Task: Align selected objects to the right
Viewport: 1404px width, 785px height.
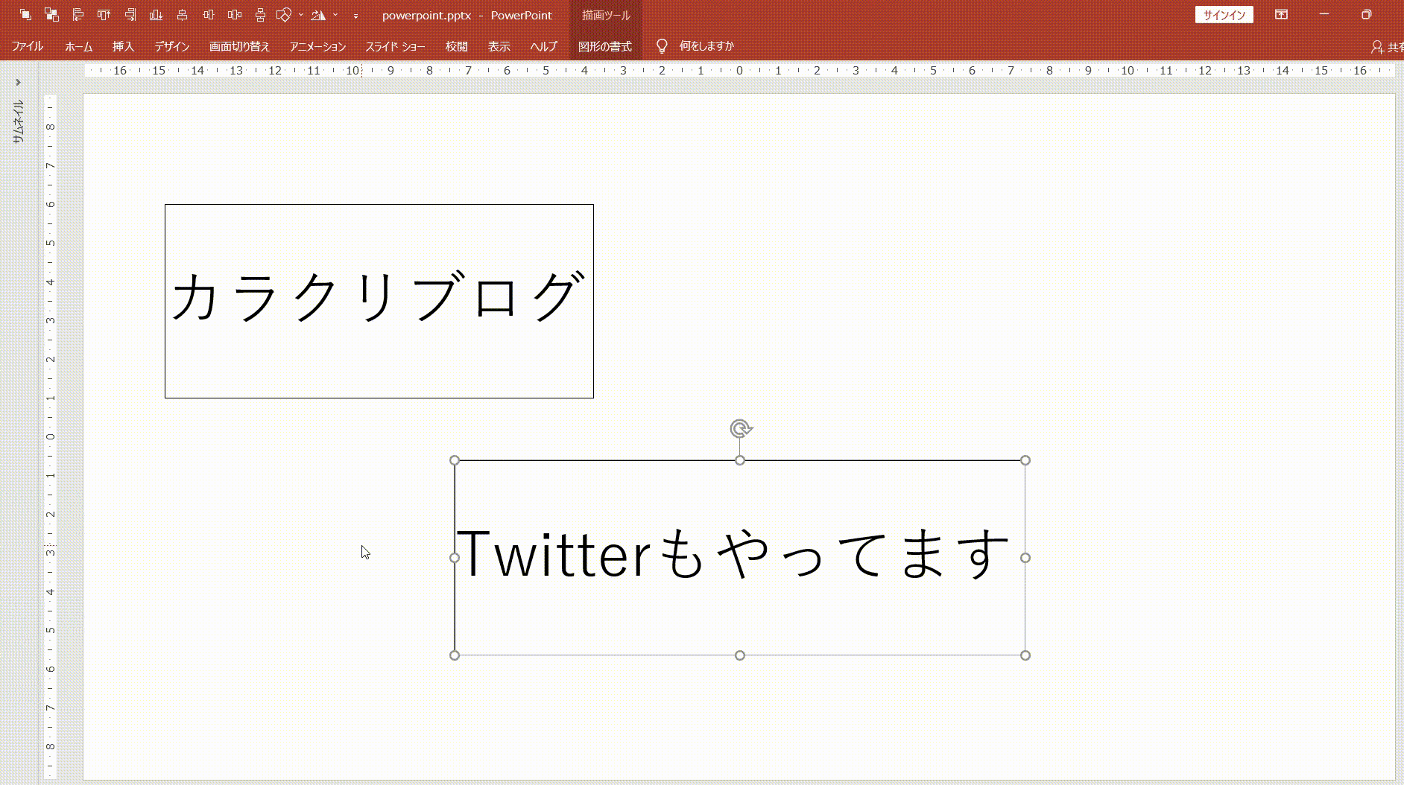Action: pos(130,14)
